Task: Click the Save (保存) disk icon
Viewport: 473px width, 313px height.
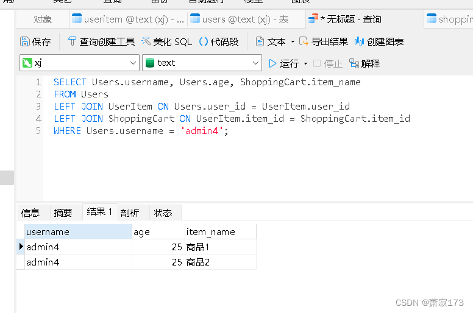Action: [x=25, y=41]
